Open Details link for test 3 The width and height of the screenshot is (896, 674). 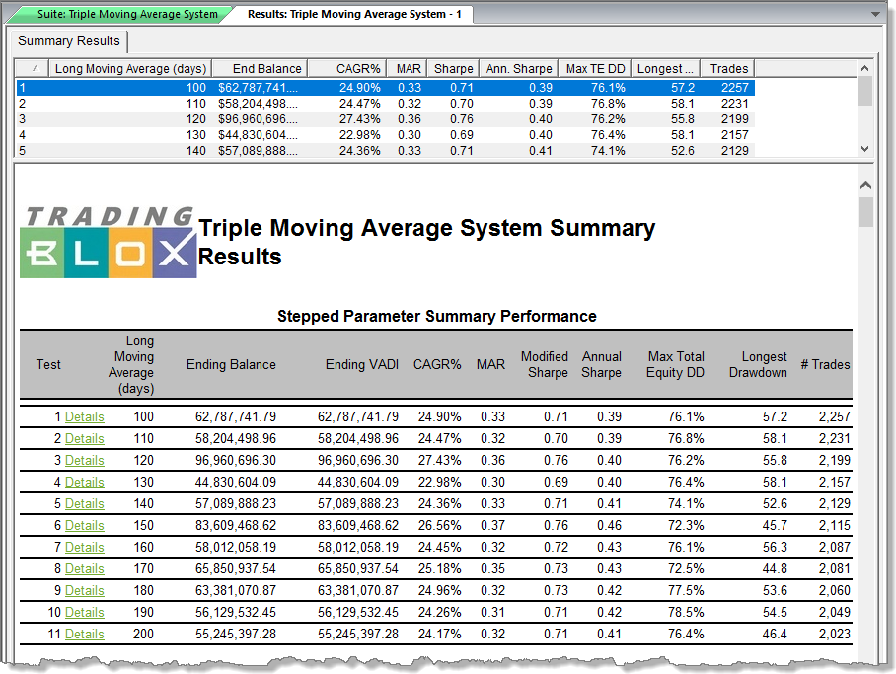84,461
